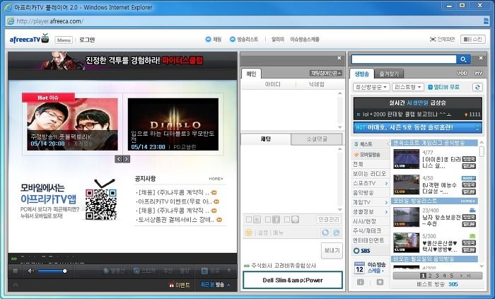The width and height of the screenshot is (495, 299).
Task: Open the 이벤트 gift icon link
Action: (180, 285)
